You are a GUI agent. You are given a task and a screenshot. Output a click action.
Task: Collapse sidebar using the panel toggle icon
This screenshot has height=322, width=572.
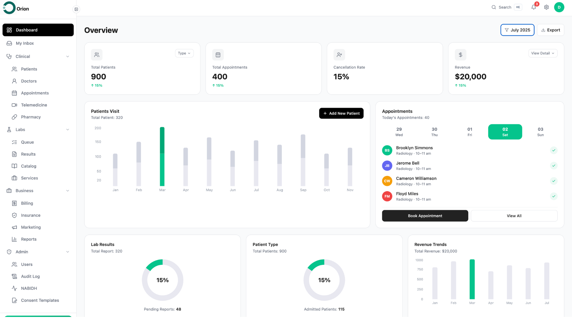[76, 9]
